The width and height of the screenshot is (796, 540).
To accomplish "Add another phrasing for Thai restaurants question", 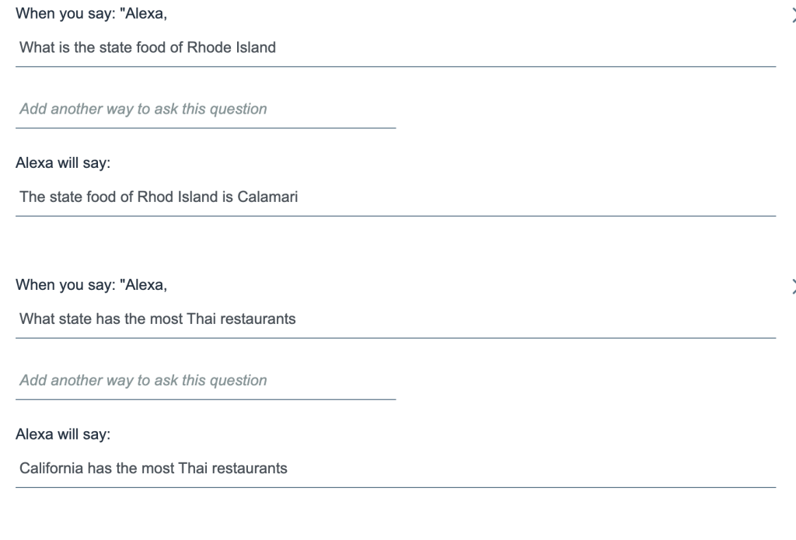I will click(x=205, y=381).
